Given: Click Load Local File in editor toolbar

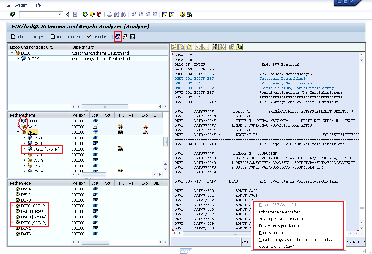Looking at the screenshot, I should click(x=232, y=47).
